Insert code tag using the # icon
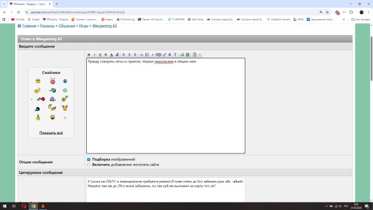Screen dimensions: 373x210 [170, 54]
